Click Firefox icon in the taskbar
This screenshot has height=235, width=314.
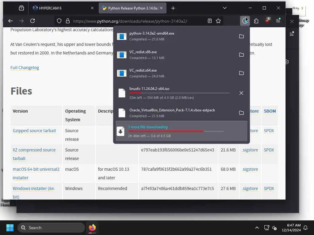[x=92, y=228]
